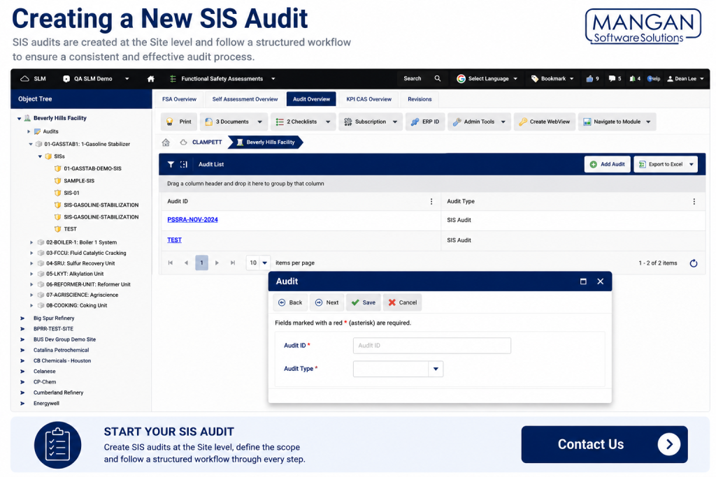The height and width of the screenshot is (477, 716).
Task: Click the breadcrumb cloud icon before CLAMPETT
Action: (x=183, y=142)
